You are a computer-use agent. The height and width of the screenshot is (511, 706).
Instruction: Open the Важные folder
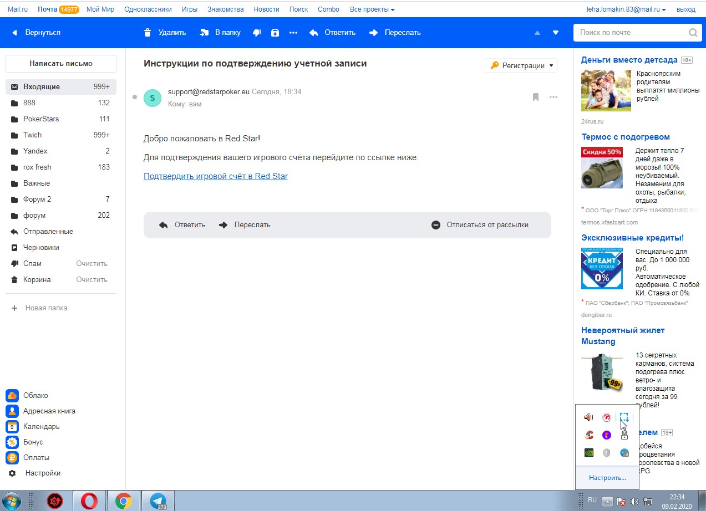click(x=61, y=183)
